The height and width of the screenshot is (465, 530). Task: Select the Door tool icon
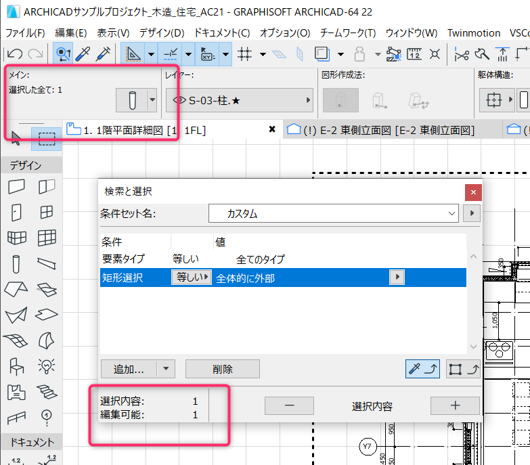click(x=16, y=213)
